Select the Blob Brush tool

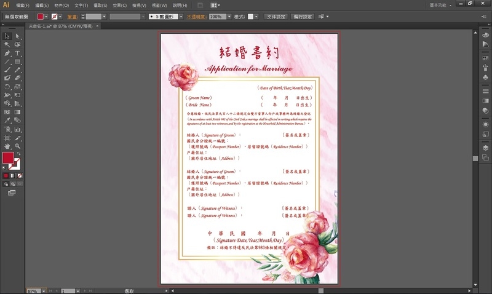7,78
